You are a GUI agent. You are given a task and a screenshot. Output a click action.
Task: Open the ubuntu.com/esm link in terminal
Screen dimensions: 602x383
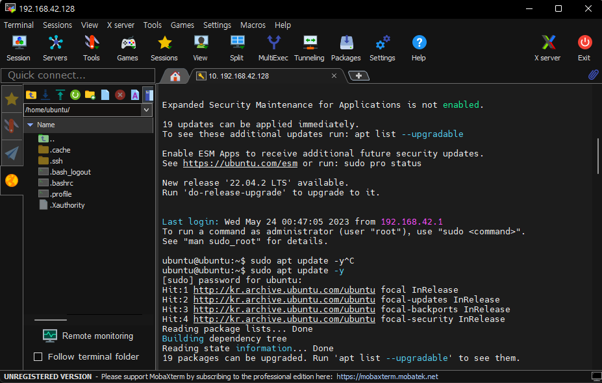[240, 163]
